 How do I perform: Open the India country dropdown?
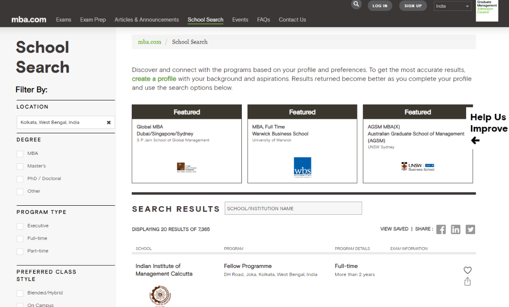coord(453,6)
